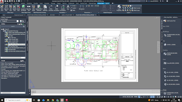Screen dimensions: 182x102
Task: Select the CAP BV palette item
Action: pos(170,44)
